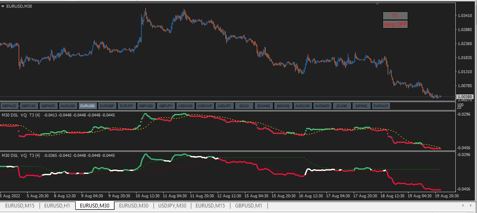The image size is (477, 213).
Task: Switch to the GBPUSD symbol button
Action: [146, 106]
